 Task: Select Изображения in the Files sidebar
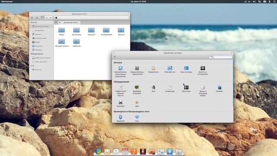coord(42,38)
